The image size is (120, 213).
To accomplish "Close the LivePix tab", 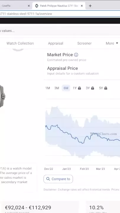I will click(29, 6).
